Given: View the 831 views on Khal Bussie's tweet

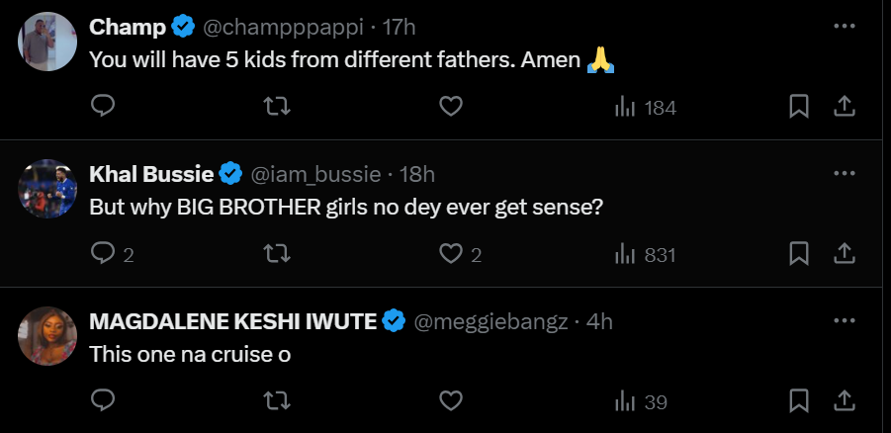Looking at the screenshot, I should (644, 255).
